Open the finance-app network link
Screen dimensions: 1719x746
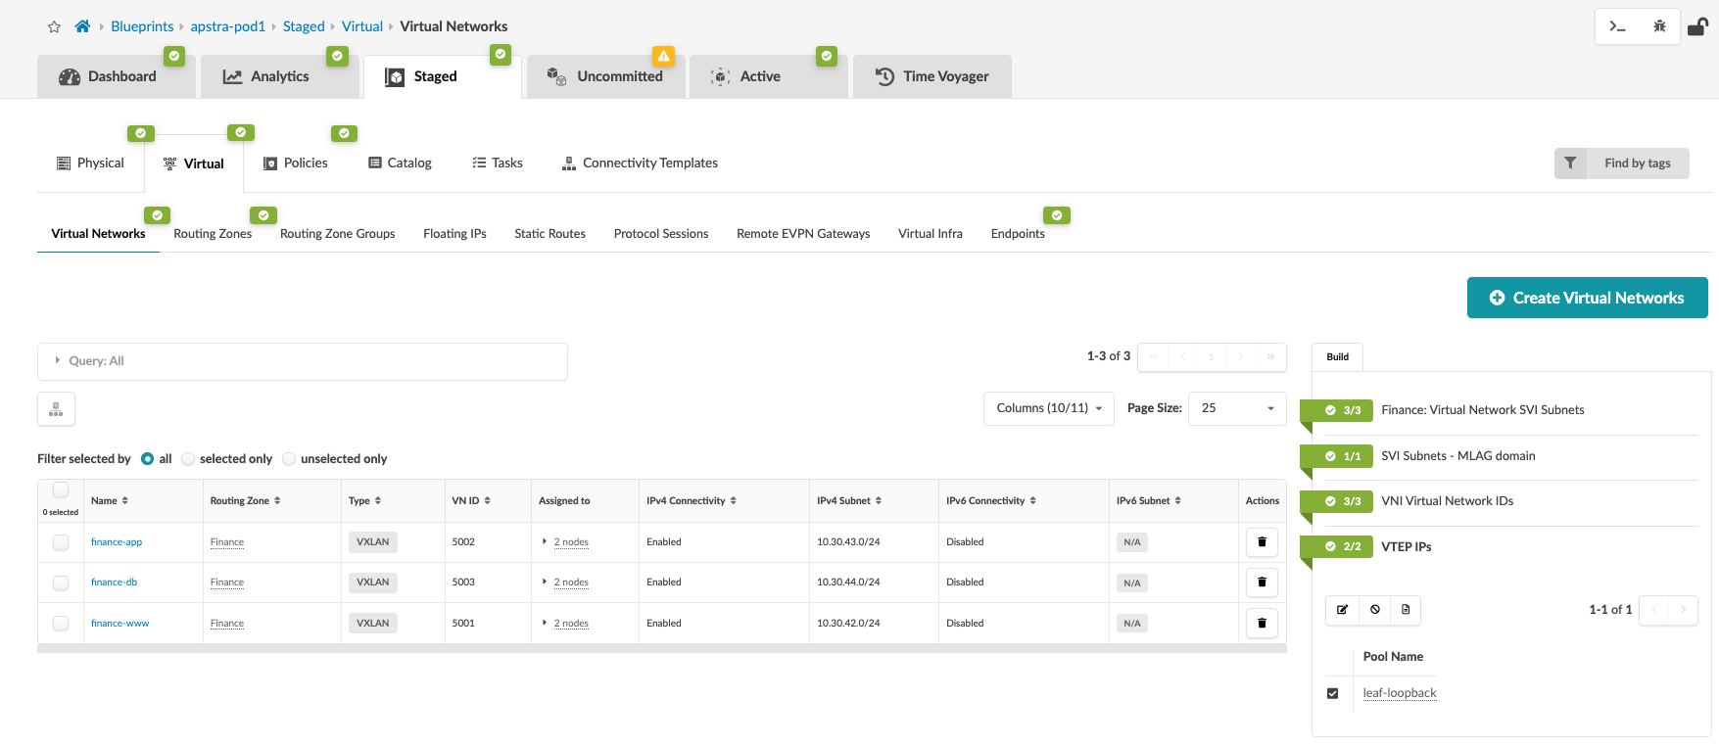point(117,541)
